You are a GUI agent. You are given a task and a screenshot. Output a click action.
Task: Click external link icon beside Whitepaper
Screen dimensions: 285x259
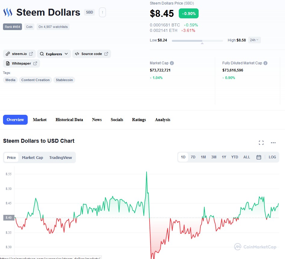35,63
